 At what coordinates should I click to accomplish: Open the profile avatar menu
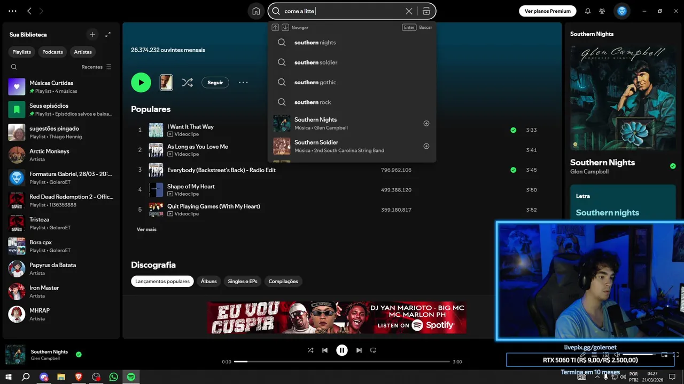pos(622,11)
